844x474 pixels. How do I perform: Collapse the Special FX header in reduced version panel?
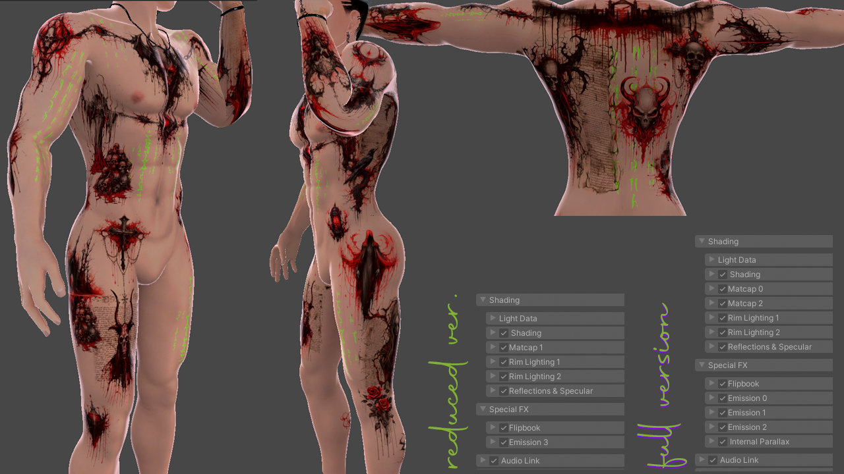550,409
